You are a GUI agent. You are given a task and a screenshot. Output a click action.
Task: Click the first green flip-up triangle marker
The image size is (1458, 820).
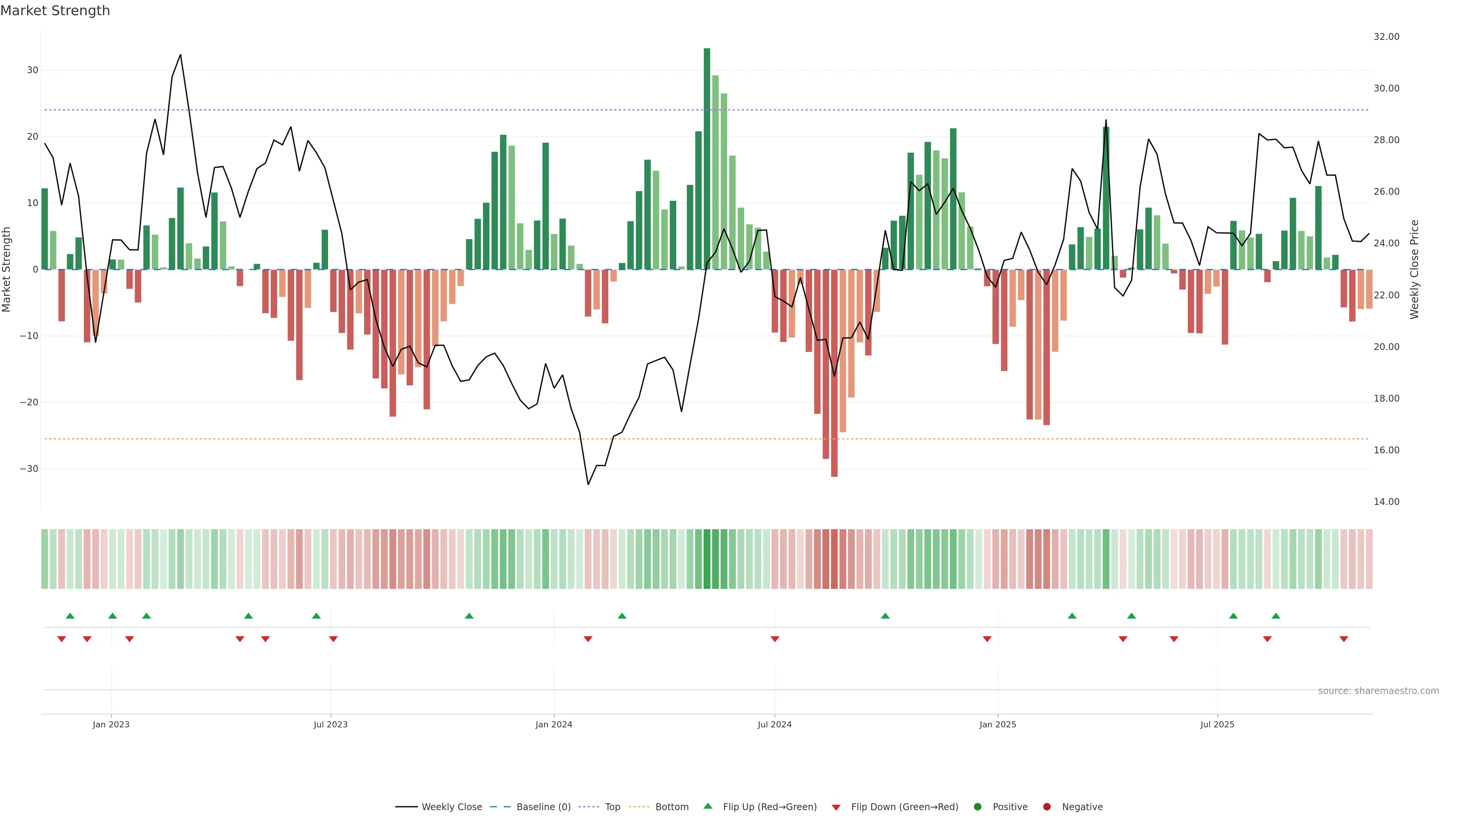[70, 616]
